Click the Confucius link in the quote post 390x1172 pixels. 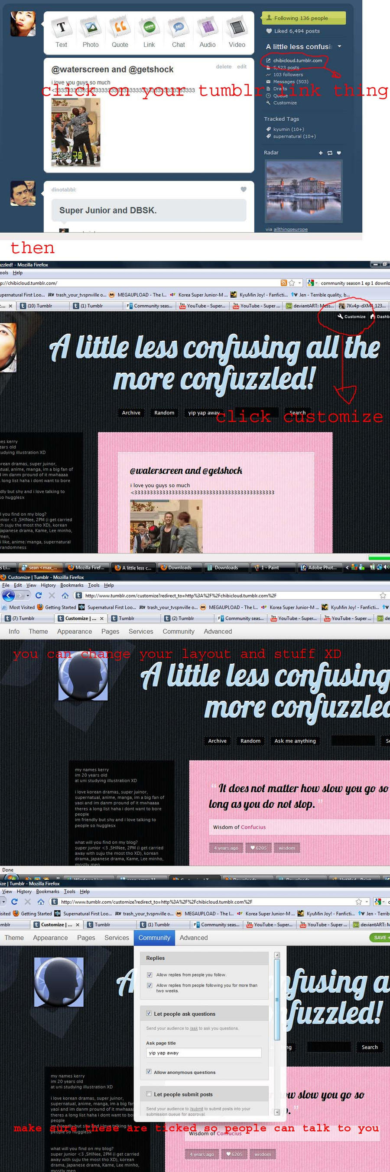point(253,827)
